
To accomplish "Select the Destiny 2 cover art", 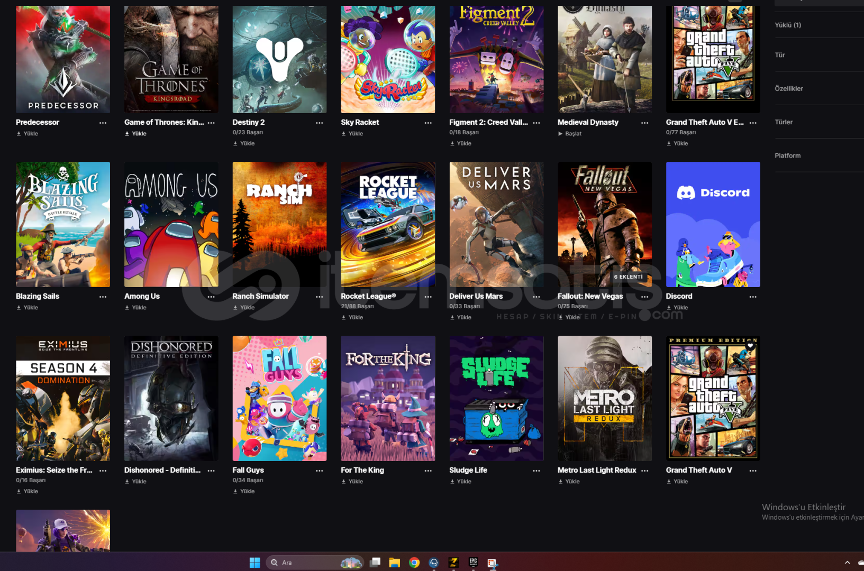I will point(279,59).
